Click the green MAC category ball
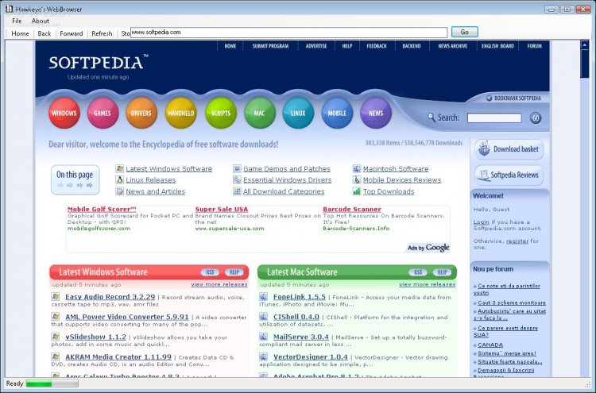The height and width of the screenshot is (393, 596). 260,113
